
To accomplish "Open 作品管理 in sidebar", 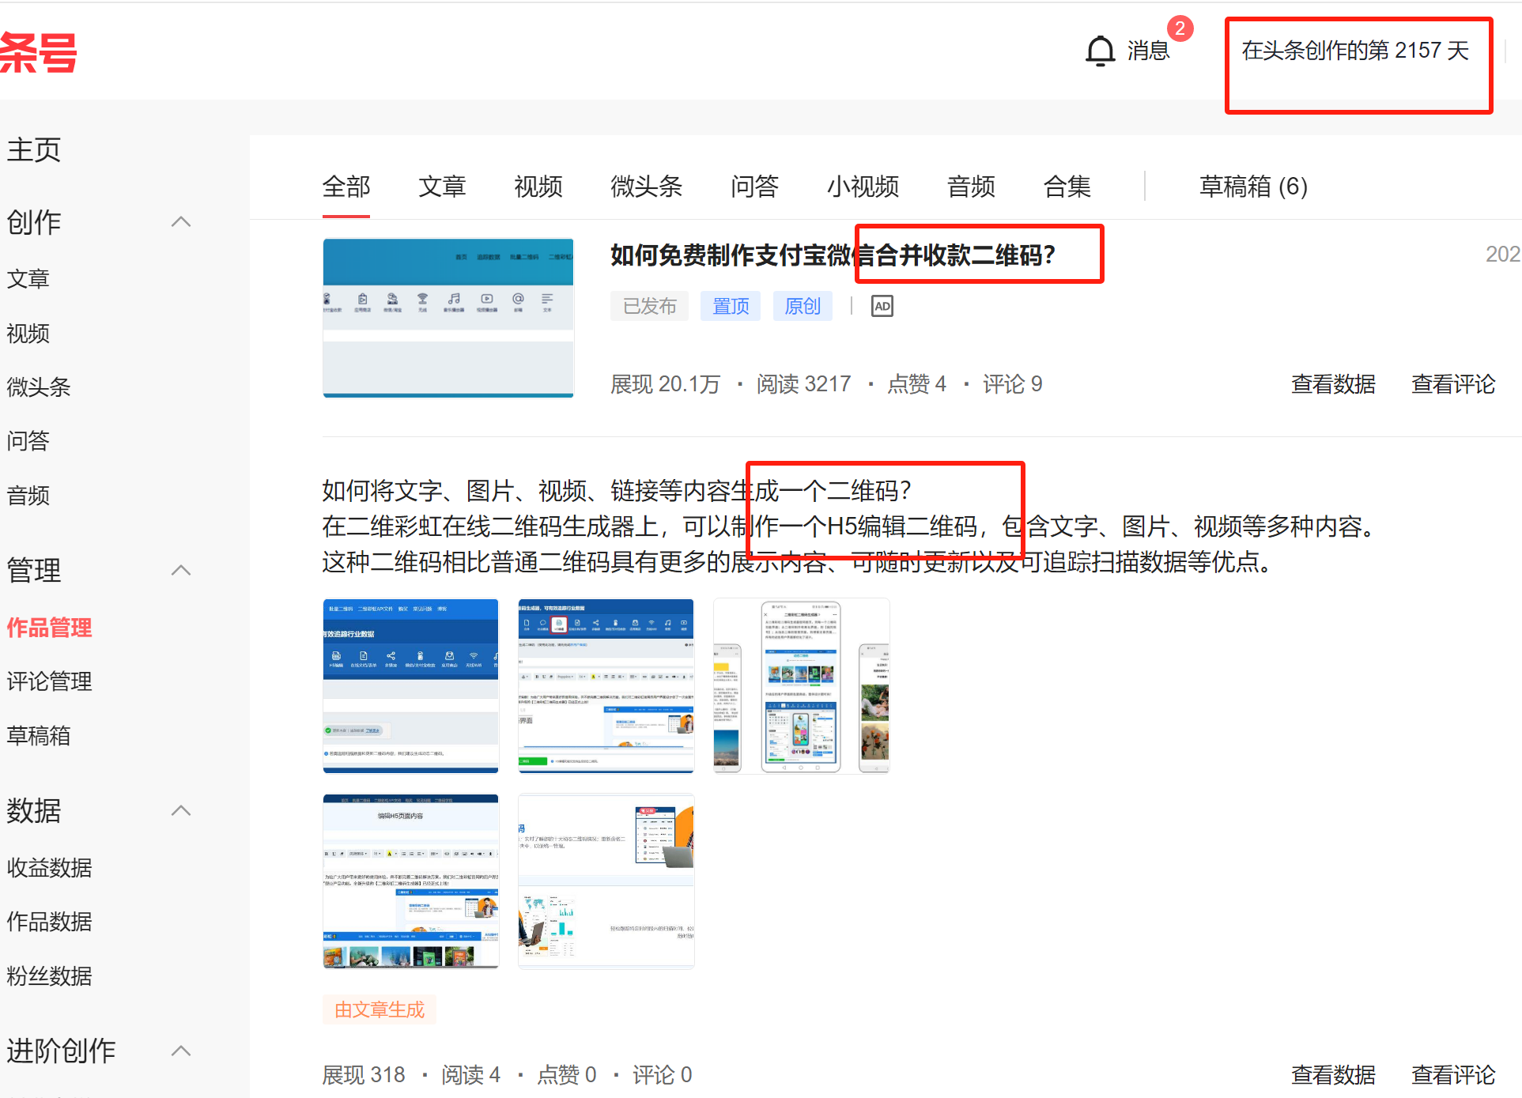I will tap(50, 628).
